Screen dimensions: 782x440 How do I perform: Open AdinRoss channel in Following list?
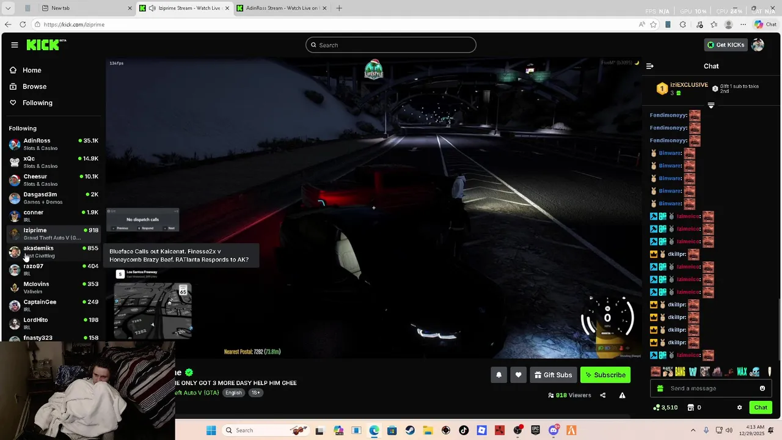(x=53, y=144)
